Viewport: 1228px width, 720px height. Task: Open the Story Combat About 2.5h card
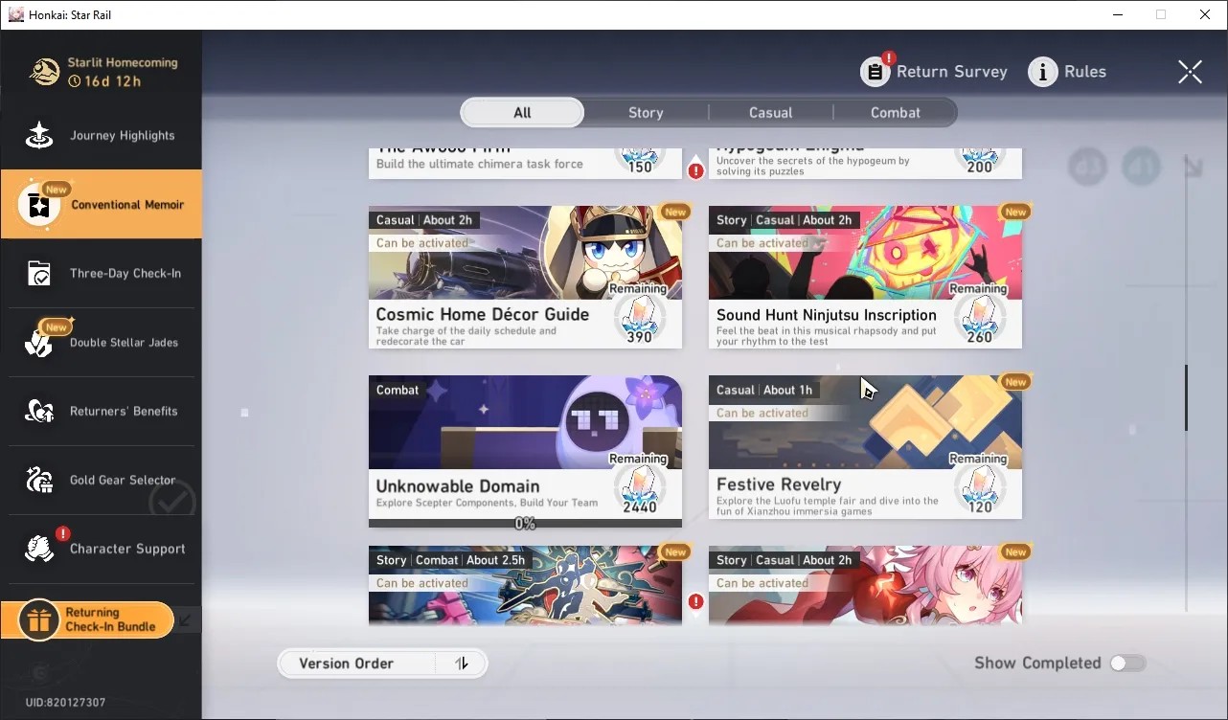525,585
